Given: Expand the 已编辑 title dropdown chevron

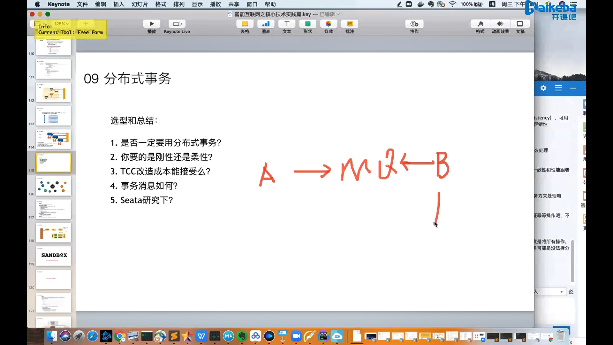Looking at the screenshot, I should [x=338, y=14].
